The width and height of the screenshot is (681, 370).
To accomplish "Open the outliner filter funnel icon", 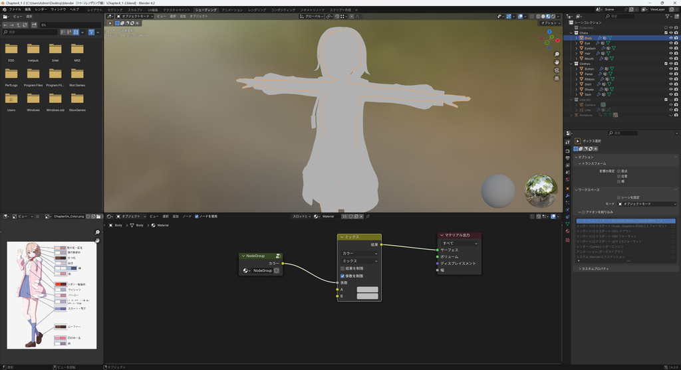I will (x=668, y=16).
